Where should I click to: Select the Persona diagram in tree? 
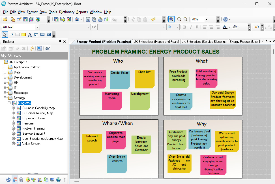(x=28, y=123)
